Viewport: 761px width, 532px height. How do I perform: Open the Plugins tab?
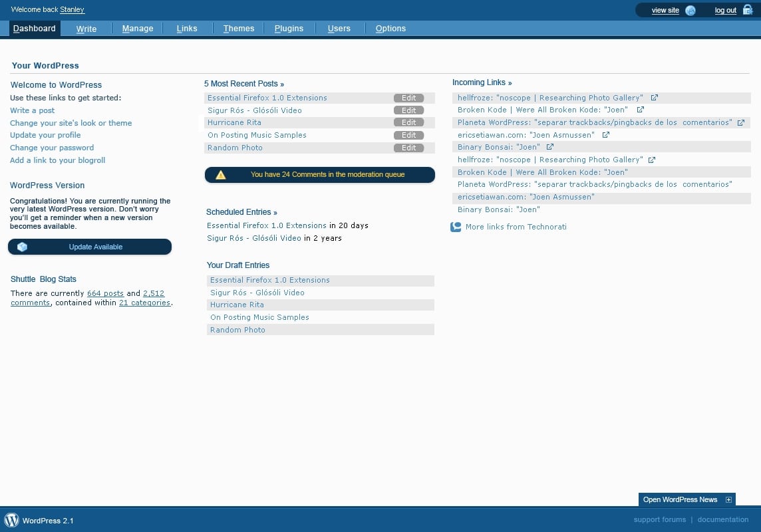click(289, 29)
